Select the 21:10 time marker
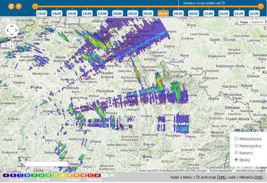Image resolution: width=267 pixels, height=183 pixels. (224, 13)
